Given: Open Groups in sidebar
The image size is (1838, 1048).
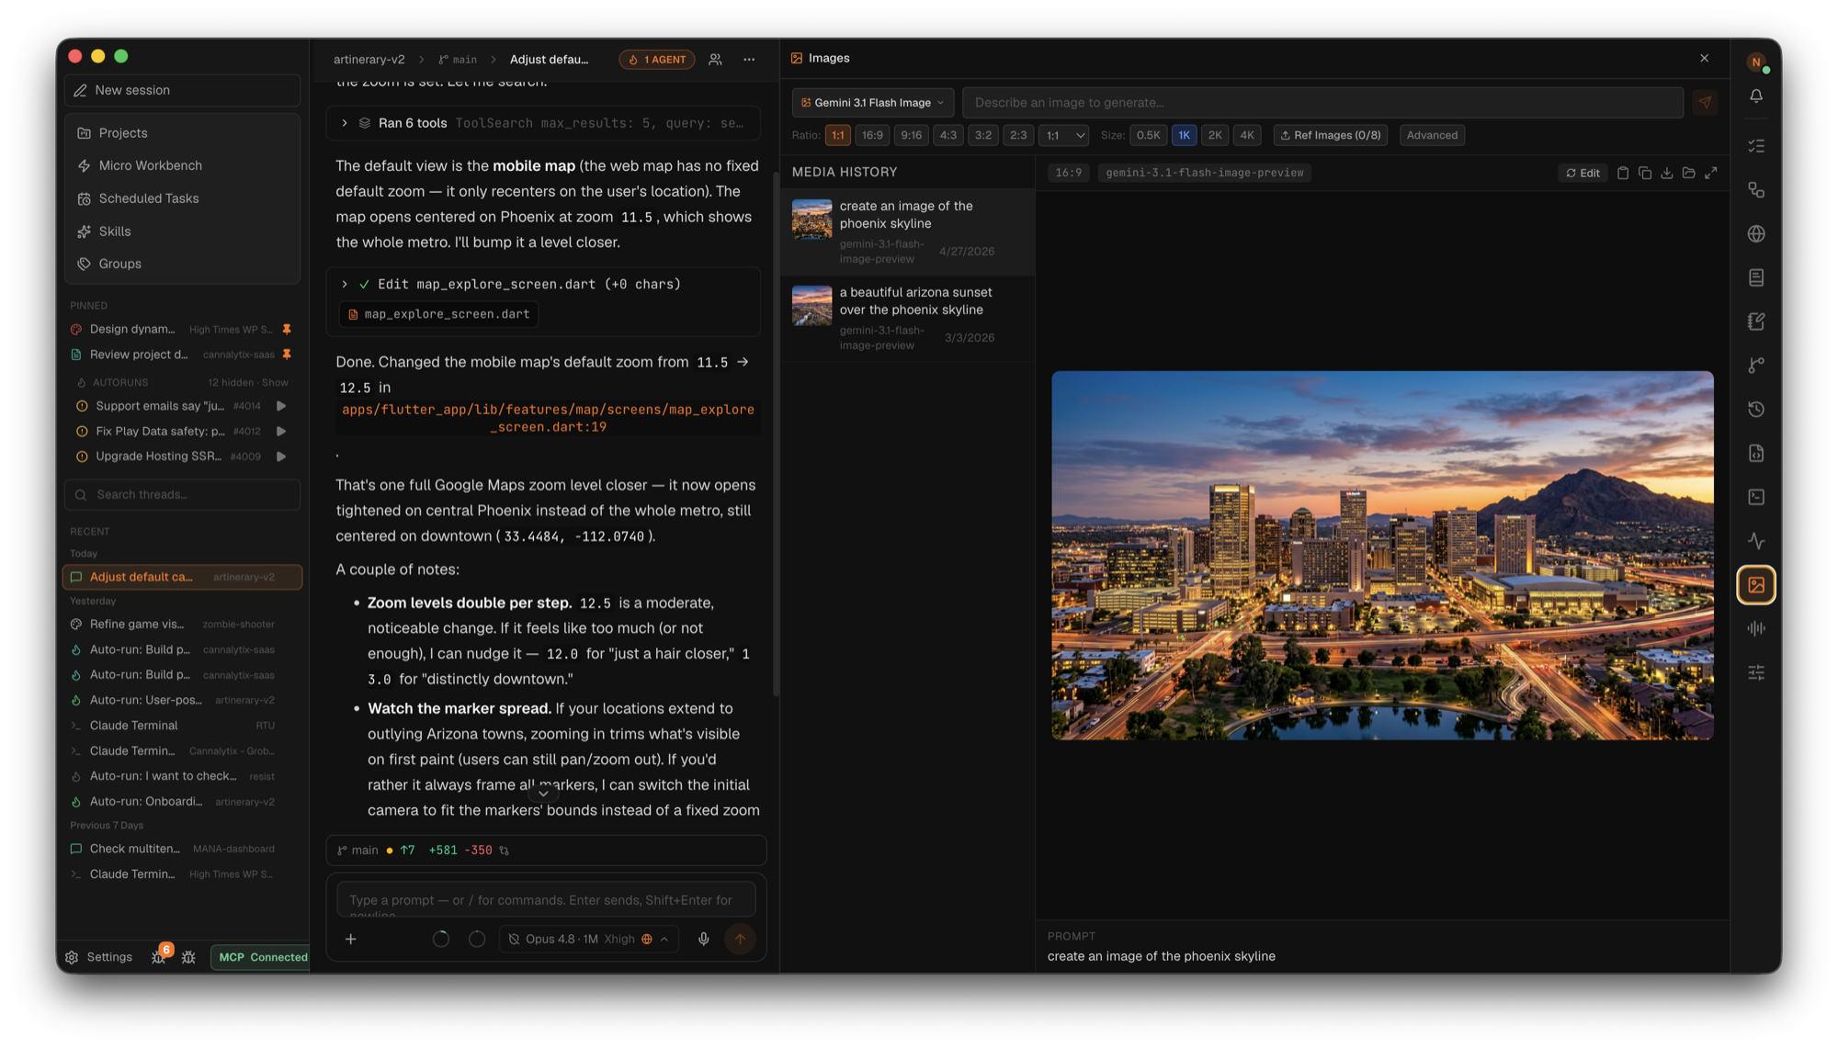Looking at the screenshot, I should click(183, 264).
